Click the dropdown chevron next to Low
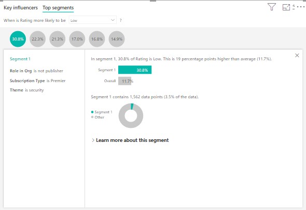306x210 pixels. 113,20
